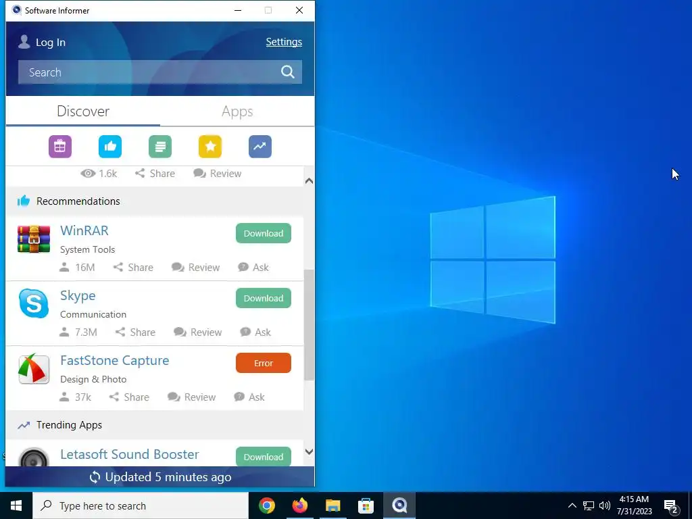This screenshot has width=692, height=519.
Task: Open the FastStone Capture title link
Action: 115,361
